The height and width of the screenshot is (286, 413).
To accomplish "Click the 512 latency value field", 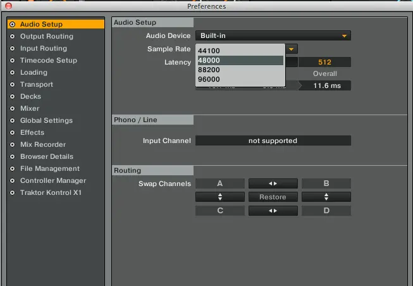I will coord(325,62).
